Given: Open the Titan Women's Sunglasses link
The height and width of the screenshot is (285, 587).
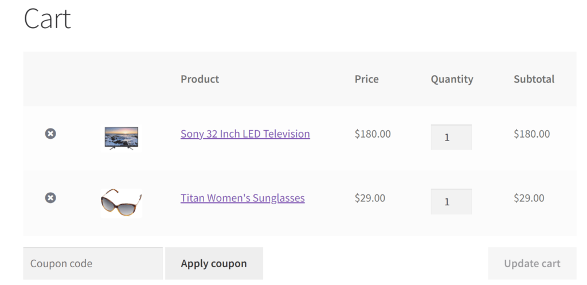Looking at the screenshot, I should click(x=242, y=198).
